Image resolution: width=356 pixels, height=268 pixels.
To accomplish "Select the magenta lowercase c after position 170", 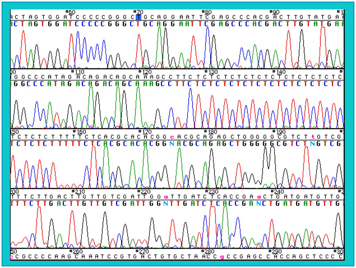I will 172,137.
